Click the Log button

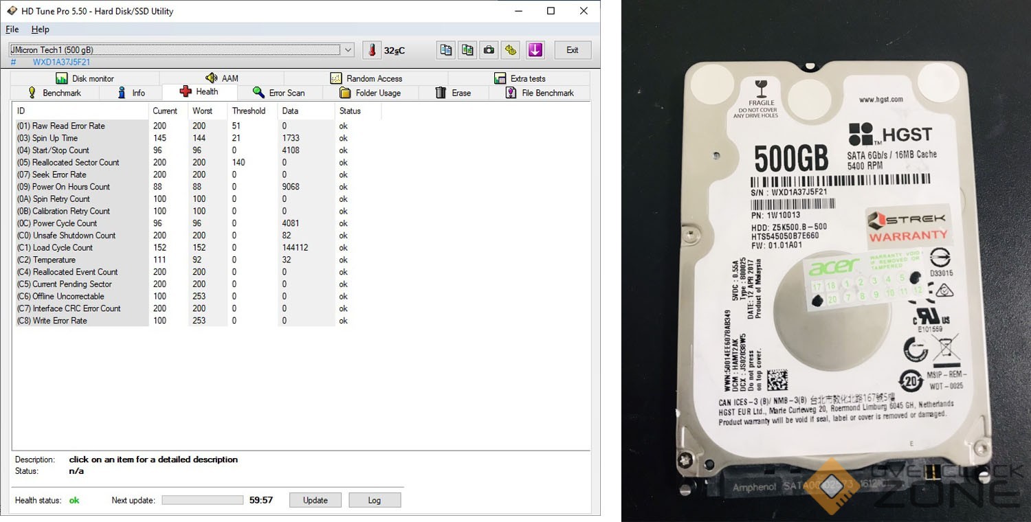[x=375, y=500]
